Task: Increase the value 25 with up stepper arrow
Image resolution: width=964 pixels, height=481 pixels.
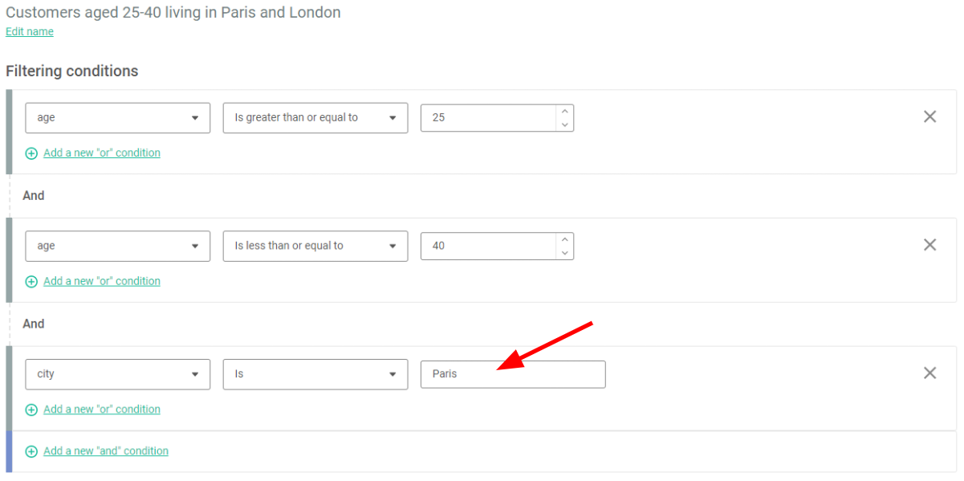Action: (565, 111)
